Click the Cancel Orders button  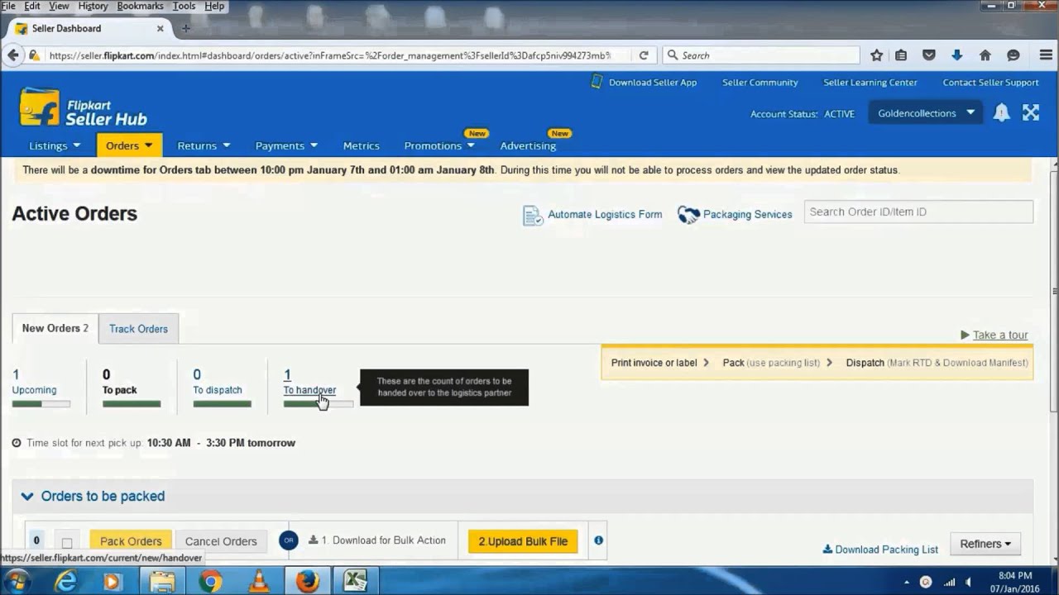click(x=221, y=541)
